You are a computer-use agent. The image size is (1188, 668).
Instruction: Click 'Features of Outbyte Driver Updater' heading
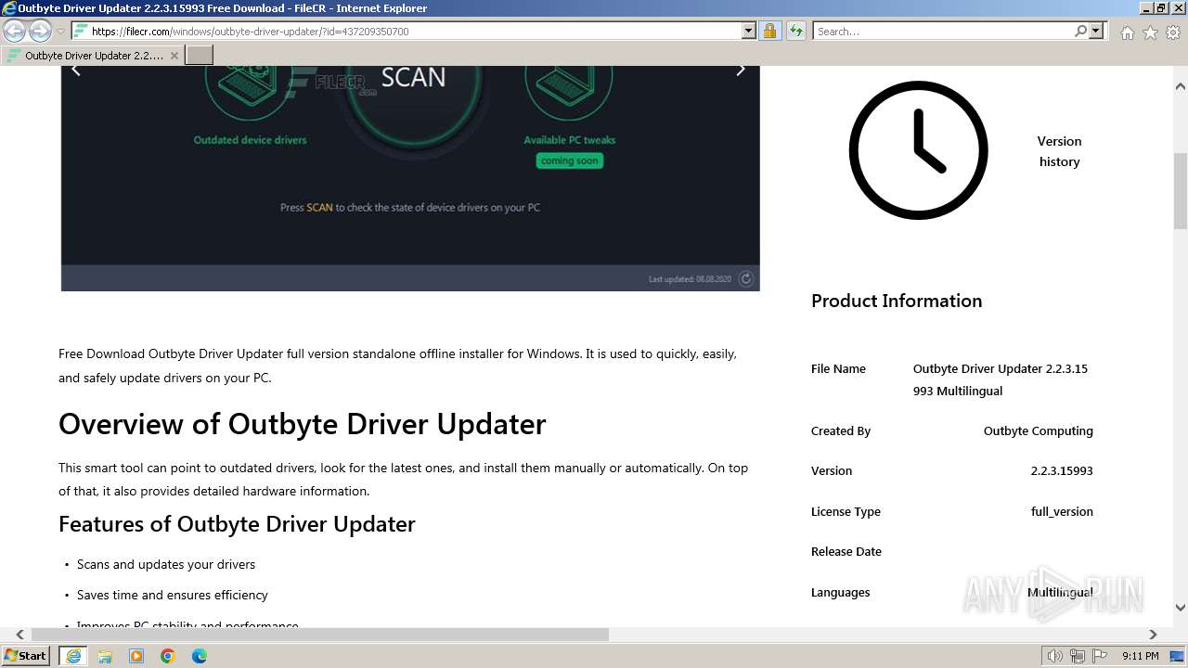(237, 524)
